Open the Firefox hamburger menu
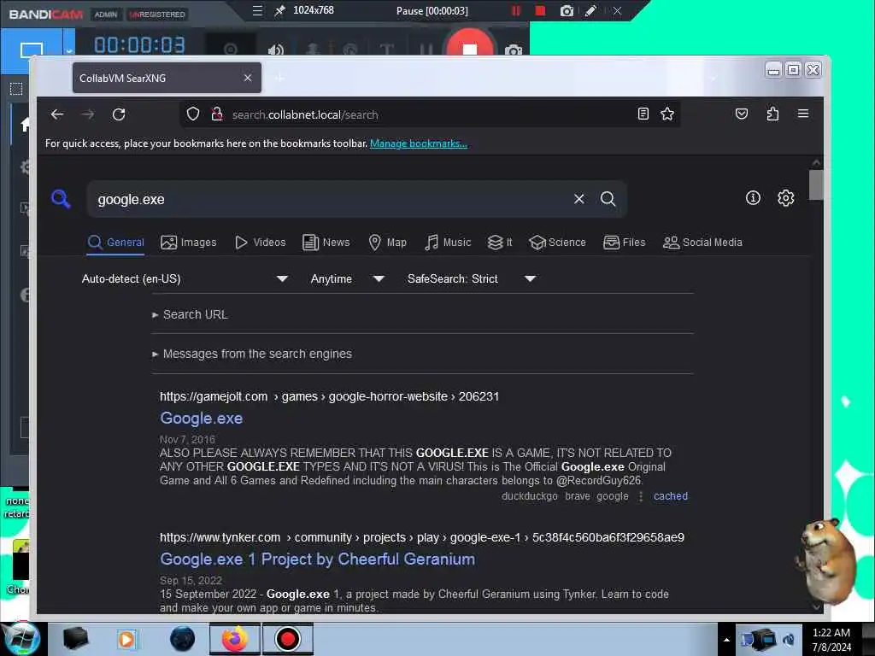Viewport: 875px width, 656px height. 803,114
